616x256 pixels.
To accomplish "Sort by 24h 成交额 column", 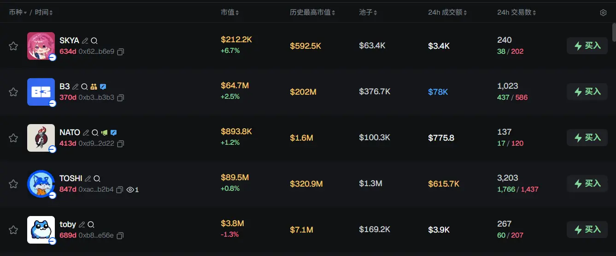I will pos(447,12).
